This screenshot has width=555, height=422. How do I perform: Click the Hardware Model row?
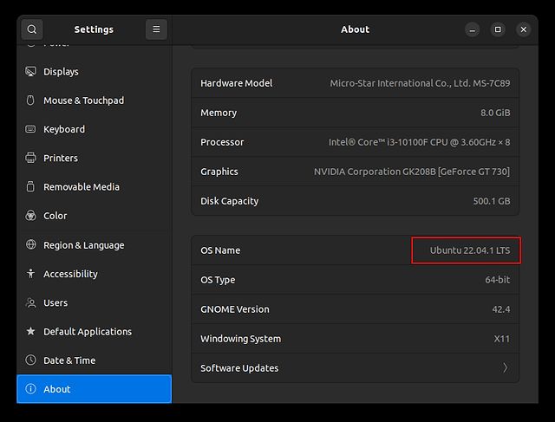(355, 83)
